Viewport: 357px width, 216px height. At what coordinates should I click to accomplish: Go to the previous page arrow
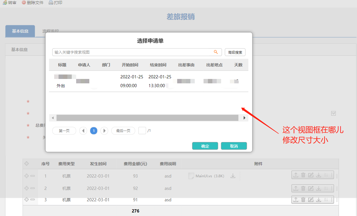pyautogui.click(x=83, y=131)
